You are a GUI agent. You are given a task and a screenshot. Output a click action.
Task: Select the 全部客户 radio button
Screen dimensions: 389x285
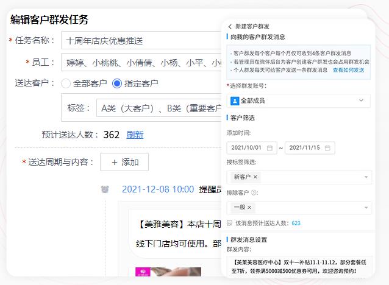[66, 83]
